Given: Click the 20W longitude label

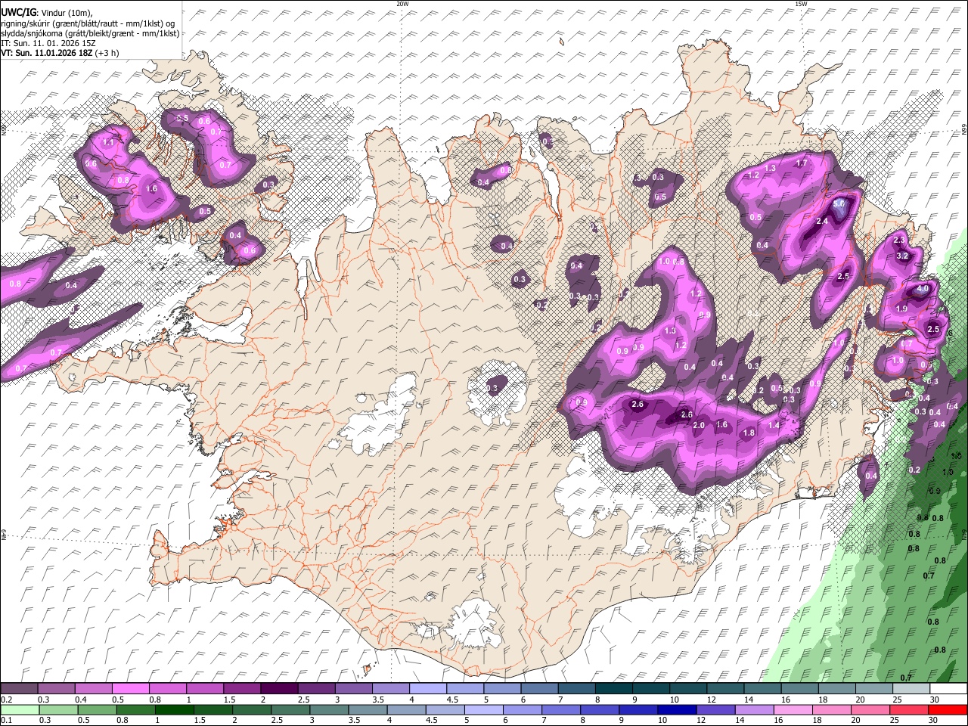Looking at the screenshot, I should click(402, 4).
